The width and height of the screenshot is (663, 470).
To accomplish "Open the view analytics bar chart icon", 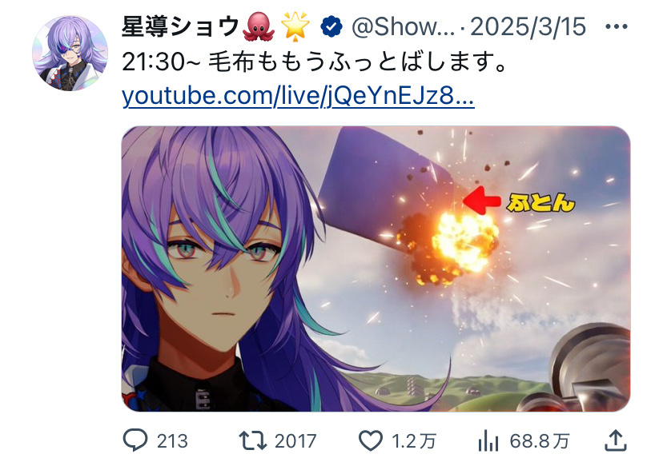I will click(488, 440).
